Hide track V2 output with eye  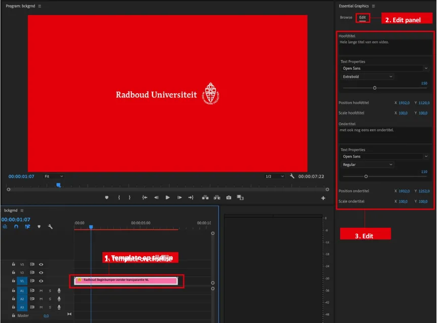coord(41,272)
